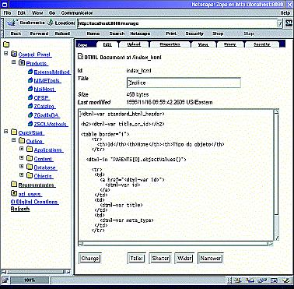Click the Representantes folder icon
The image size is (294, 289).
pos(14,185)
